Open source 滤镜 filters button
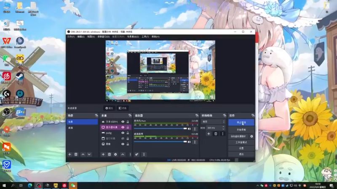 (x=123, y=108)
